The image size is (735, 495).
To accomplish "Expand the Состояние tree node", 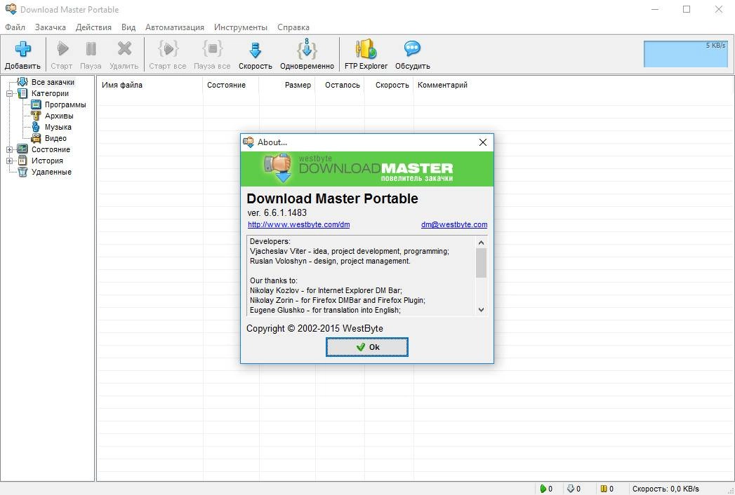I will 9,150.
